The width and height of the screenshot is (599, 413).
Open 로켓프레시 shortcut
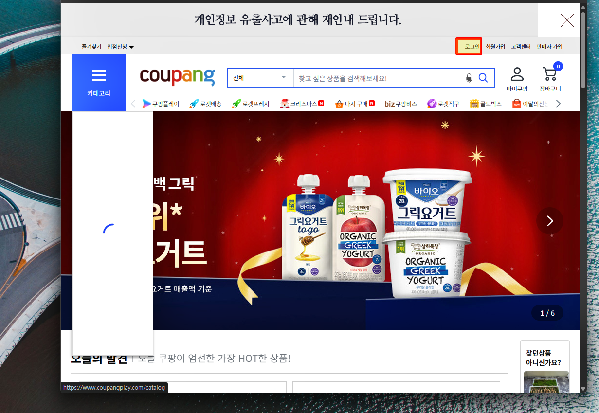pyautogui.click(x=250, y=104)
